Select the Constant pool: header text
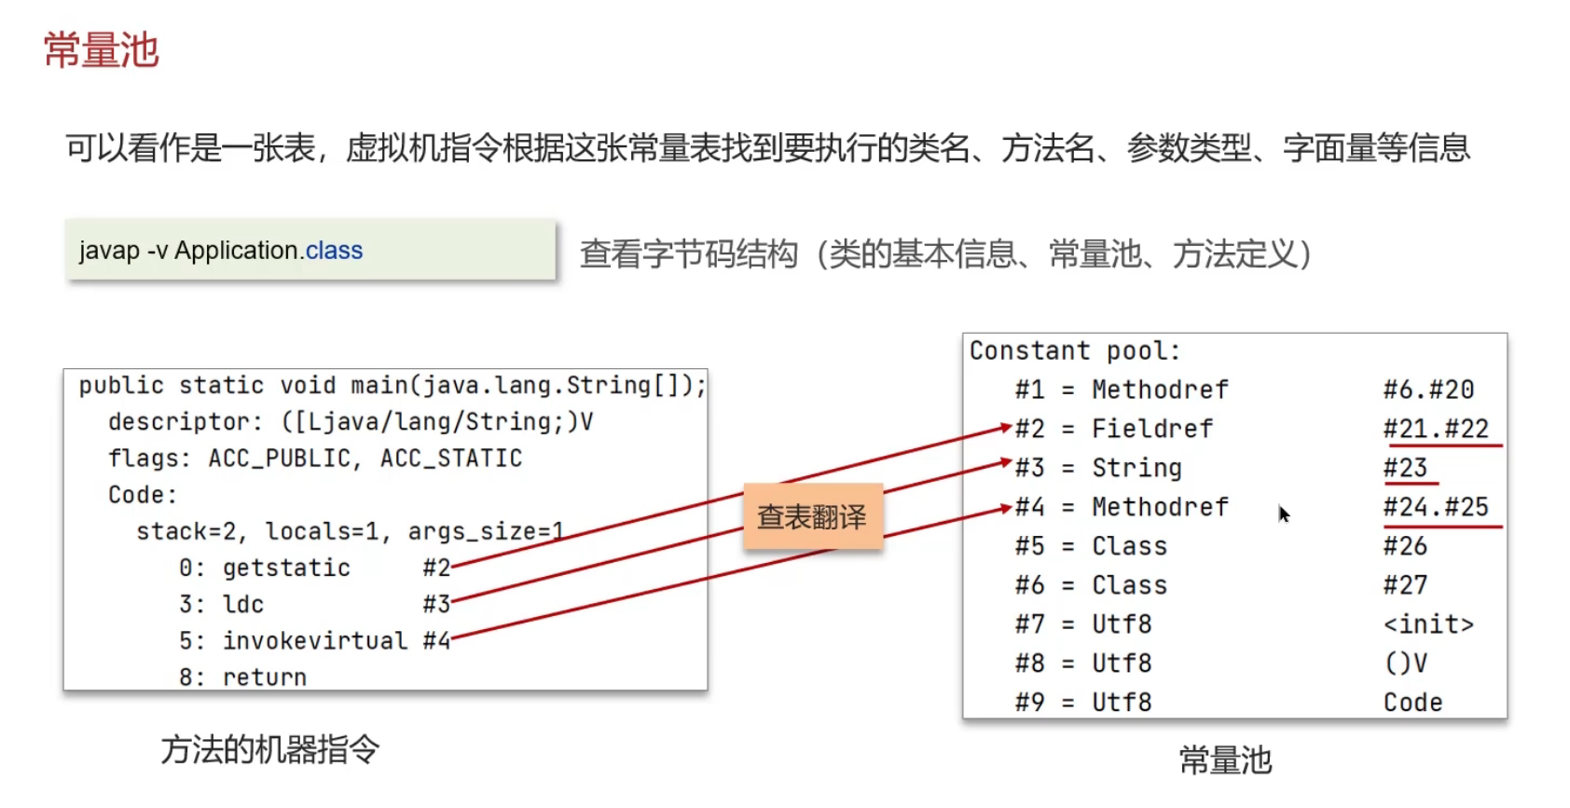 tap(1075, 351)
